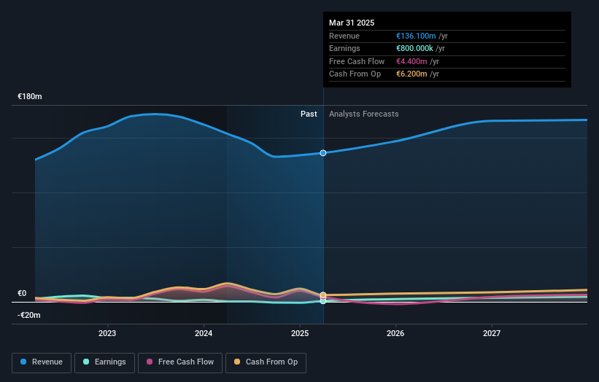
Task: Click the Revenue row label in tooltip
Action: tap(344, 36)
